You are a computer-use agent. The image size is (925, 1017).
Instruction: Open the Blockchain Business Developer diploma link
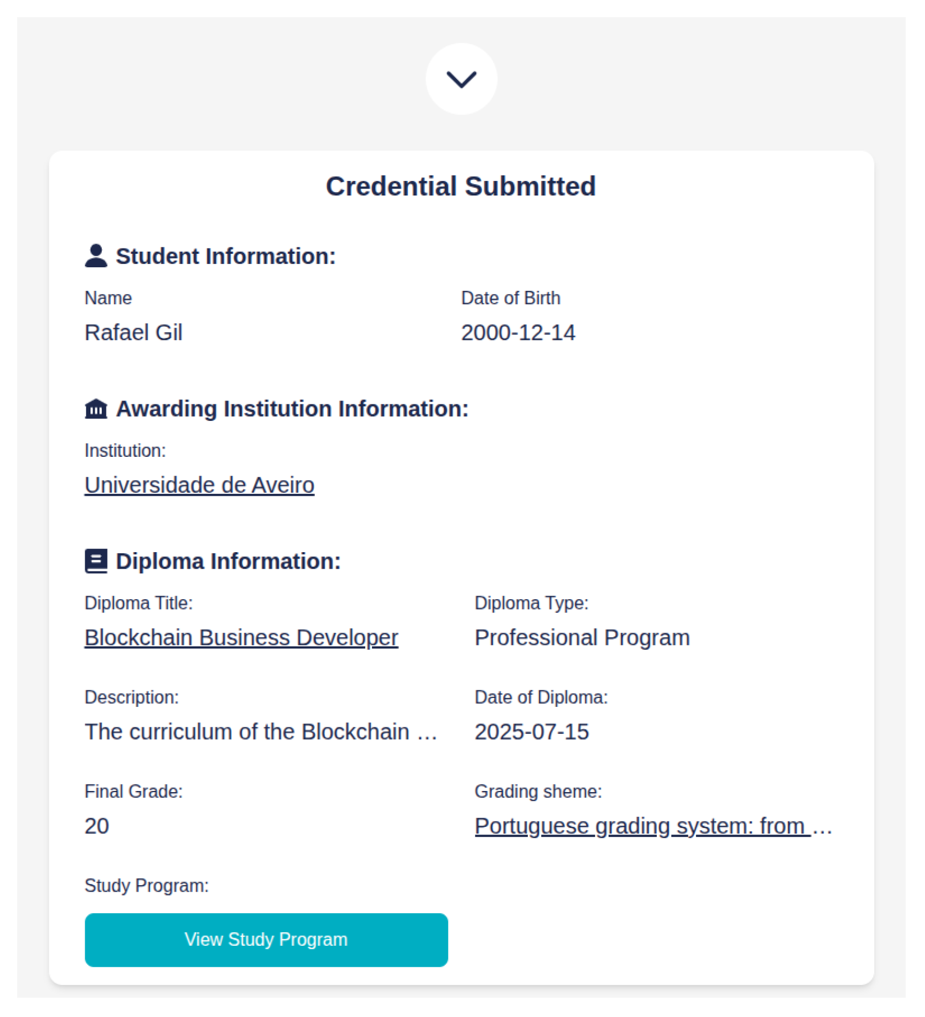click(x=241, y=638)
